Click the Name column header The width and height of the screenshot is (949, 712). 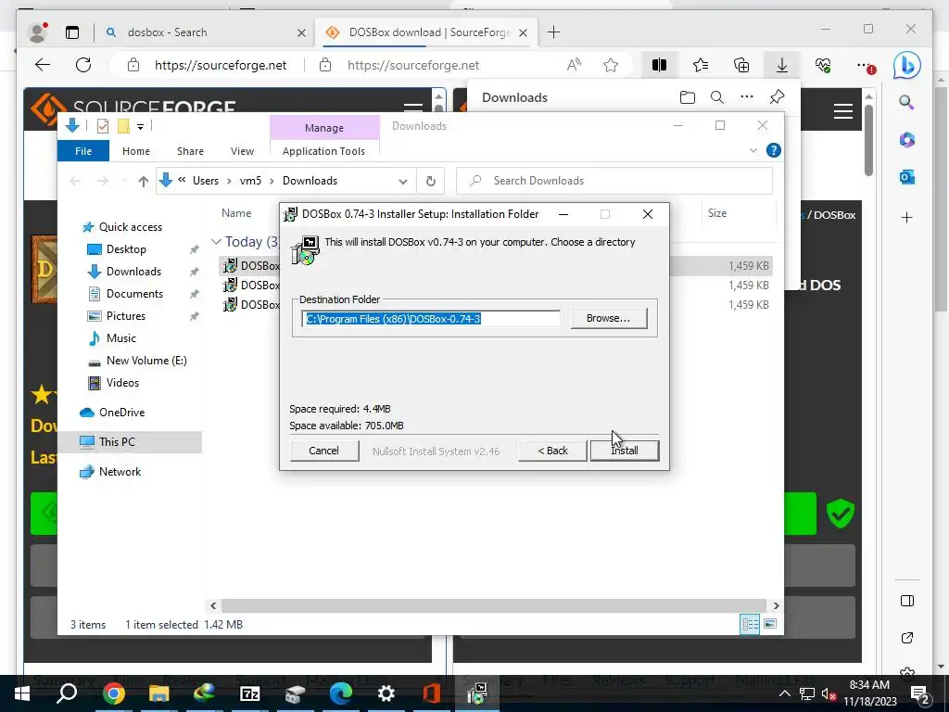coord(236,213)
